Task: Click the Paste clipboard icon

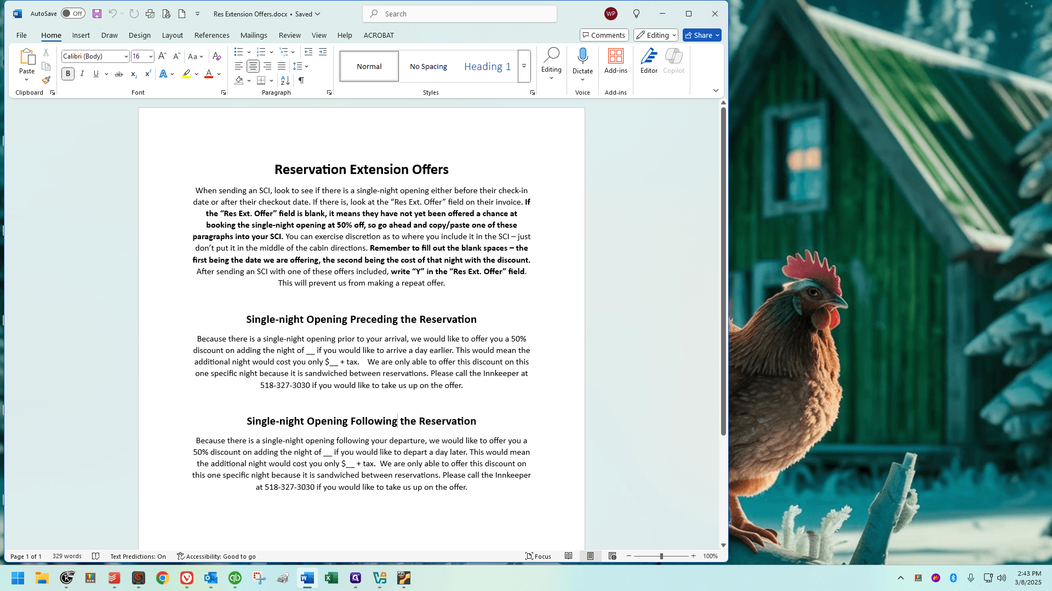Action: (27, 57)
